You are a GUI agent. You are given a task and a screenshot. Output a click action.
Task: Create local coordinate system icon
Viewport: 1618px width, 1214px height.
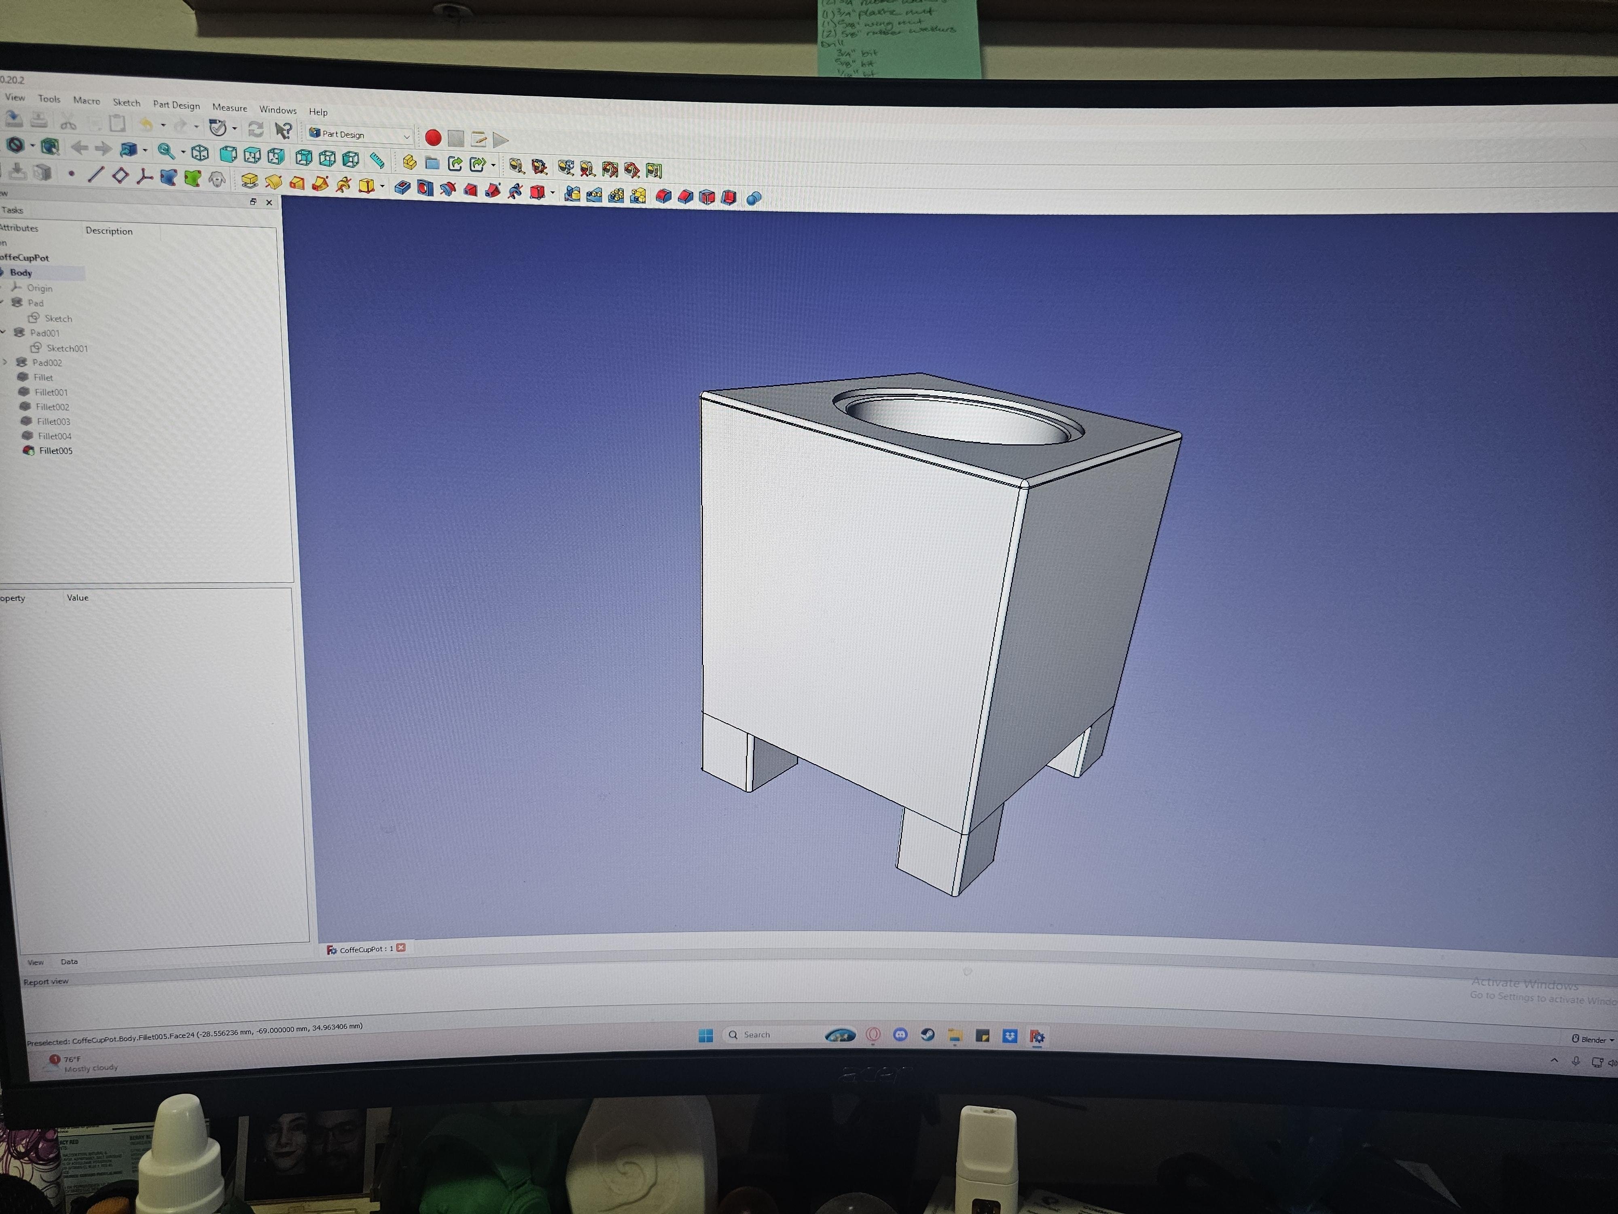click(144, 176)
